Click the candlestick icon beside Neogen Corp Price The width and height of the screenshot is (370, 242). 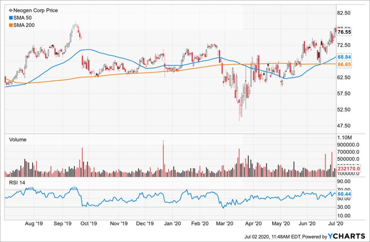tap(11, 10)
